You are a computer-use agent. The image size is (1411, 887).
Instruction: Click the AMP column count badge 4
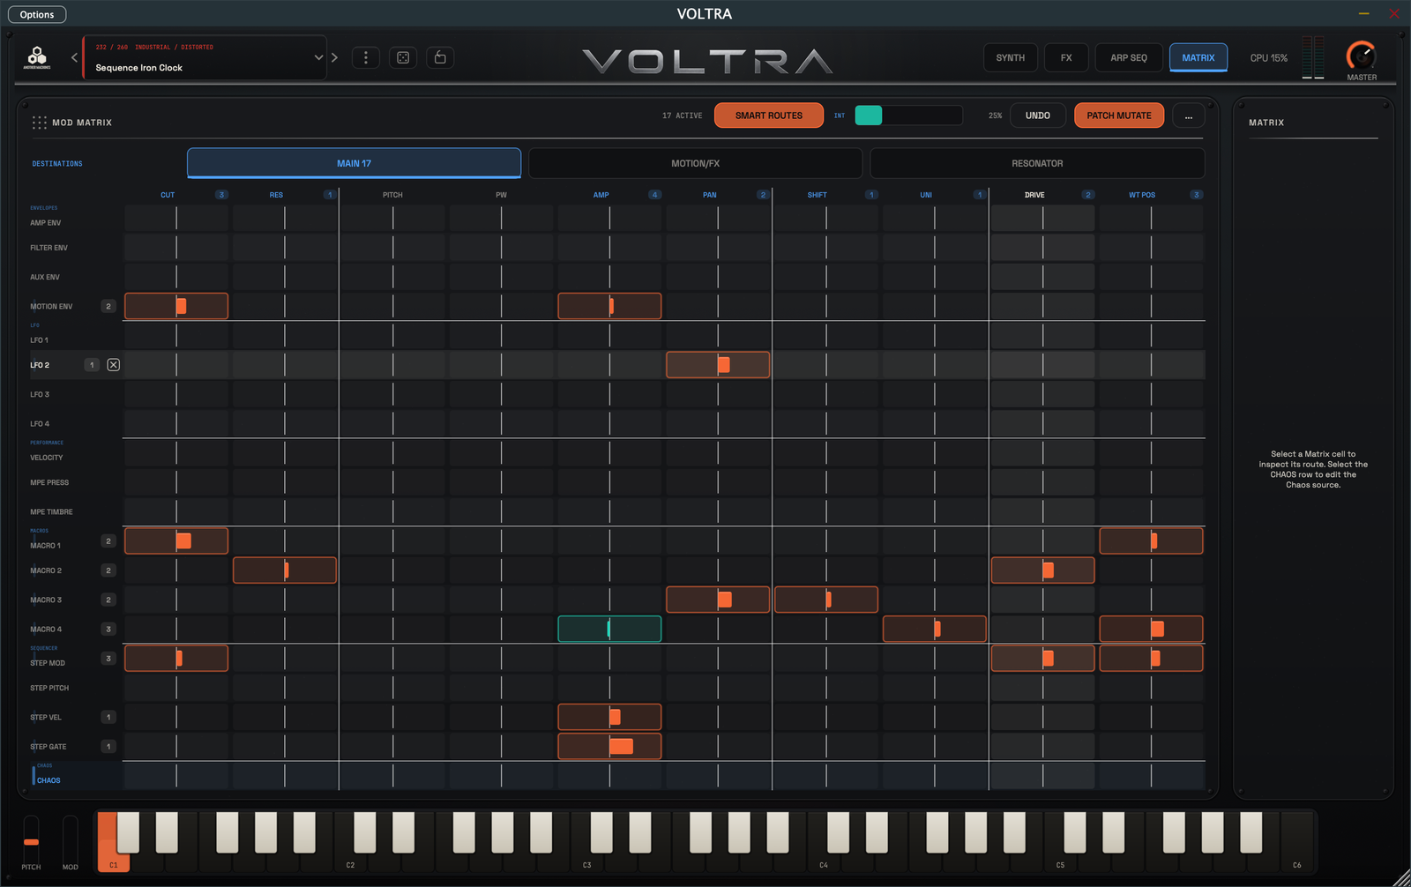click(x=654, y=195)
